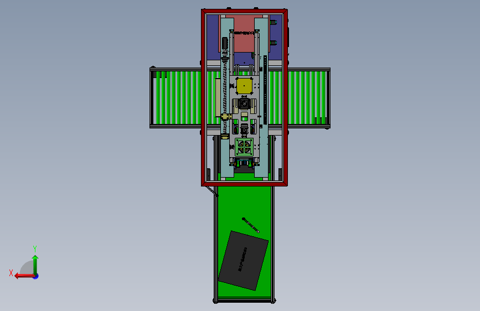
Task: Select the dark red enclosure frame's bottom bar
Action: tap(244, 184)
